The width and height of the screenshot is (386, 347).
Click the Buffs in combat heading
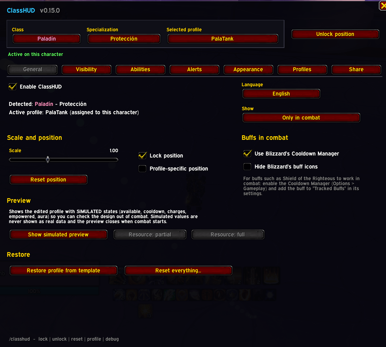(265, 138)
